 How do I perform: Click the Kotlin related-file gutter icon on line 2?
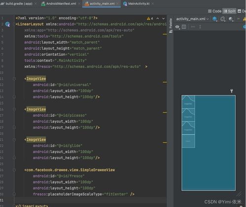(7, 24)
